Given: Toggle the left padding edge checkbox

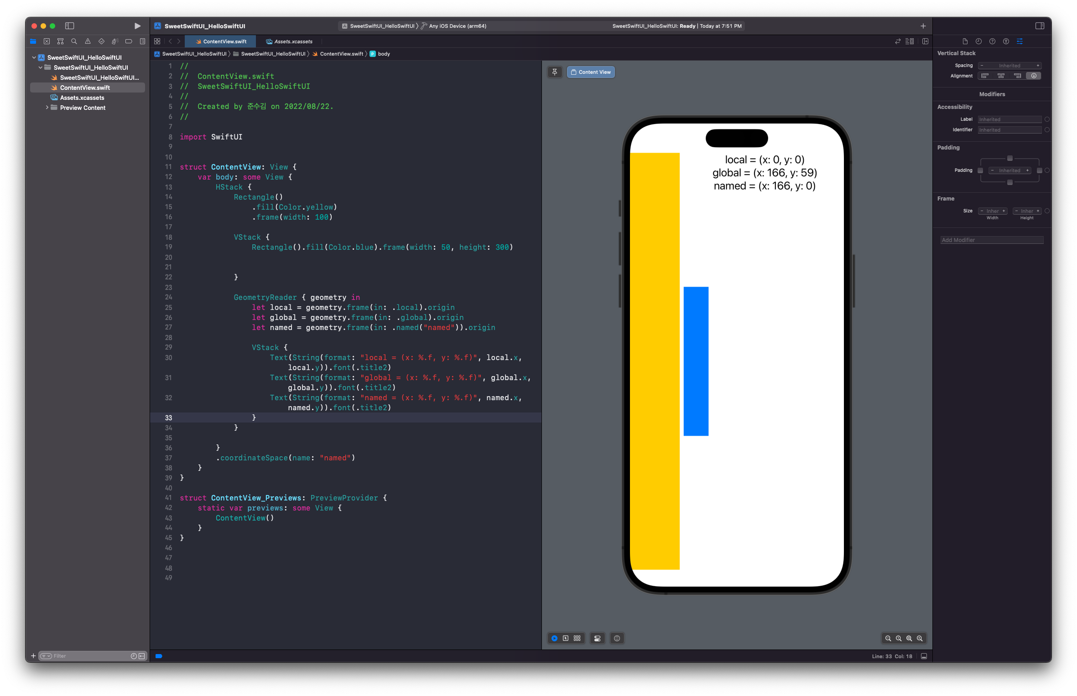Looking at the screenshot, I should pyautogui.click(x=980, y=170).
